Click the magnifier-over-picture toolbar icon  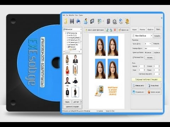pos(100,21)
